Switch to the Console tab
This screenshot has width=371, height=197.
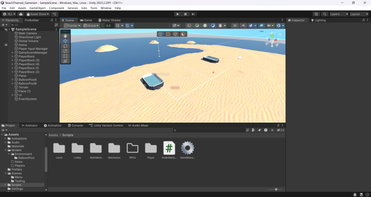coord(75,126)
